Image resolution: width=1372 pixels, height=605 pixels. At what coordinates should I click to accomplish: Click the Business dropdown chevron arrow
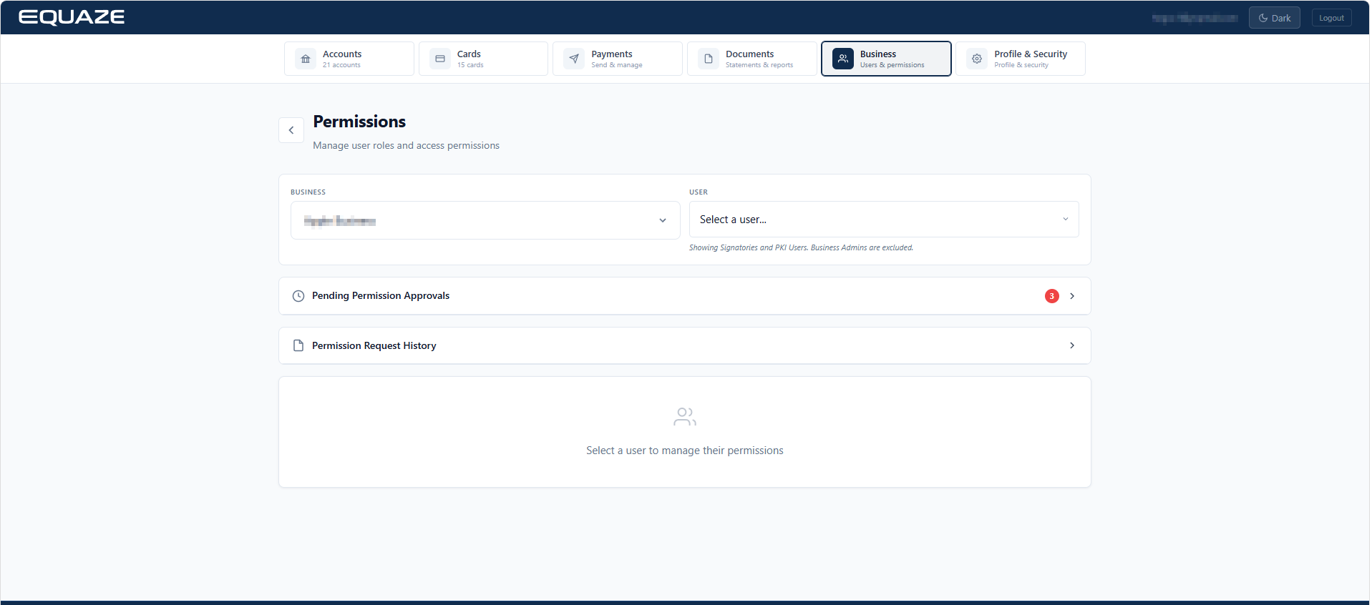click(663, 220)
